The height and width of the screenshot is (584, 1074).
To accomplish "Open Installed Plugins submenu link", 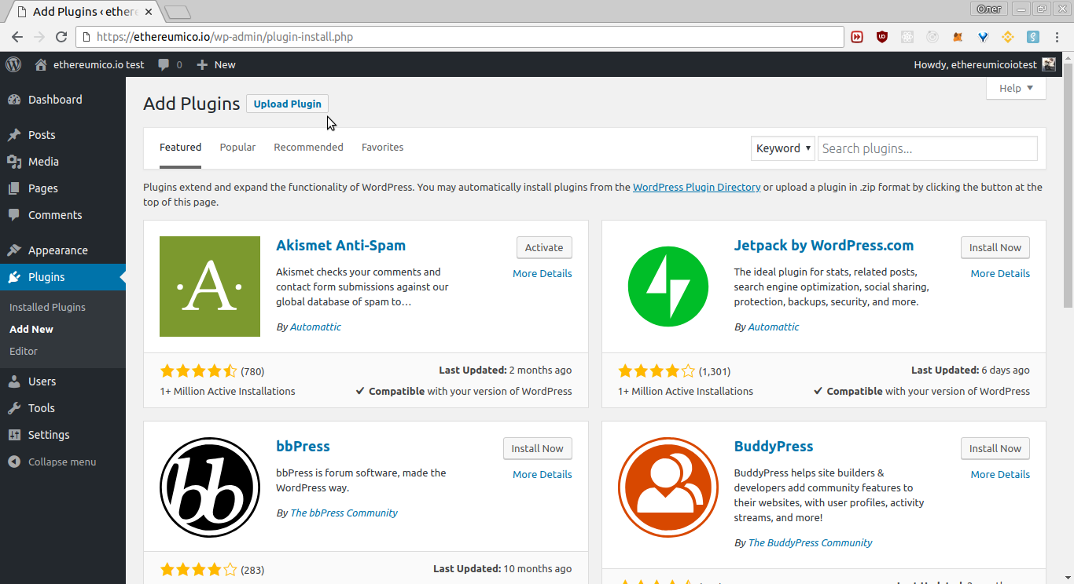I will point(47,307).
